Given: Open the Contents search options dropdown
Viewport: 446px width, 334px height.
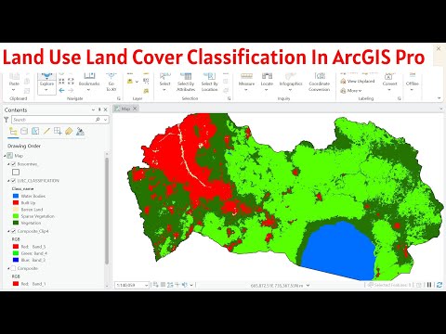Looking at the screenshot, I should 105,120.
